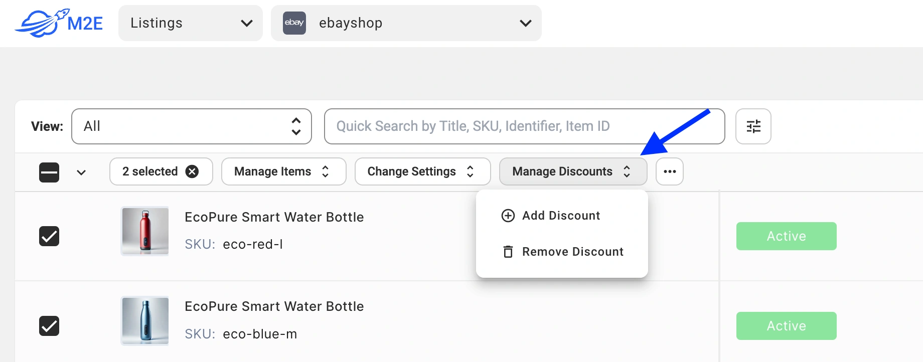Click the plus icon beside Add Discount
This screenshot has height=362, width=923.
click(x=508, y=216)
